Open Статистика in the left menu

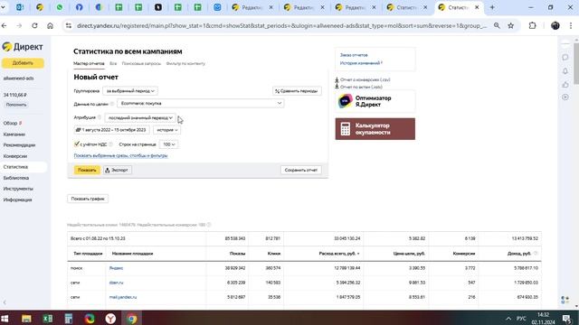pyautogui.click(x=15, y=167)
